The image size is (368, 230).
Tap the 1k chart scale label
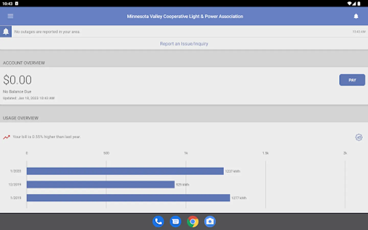click(x=186, y=153)
